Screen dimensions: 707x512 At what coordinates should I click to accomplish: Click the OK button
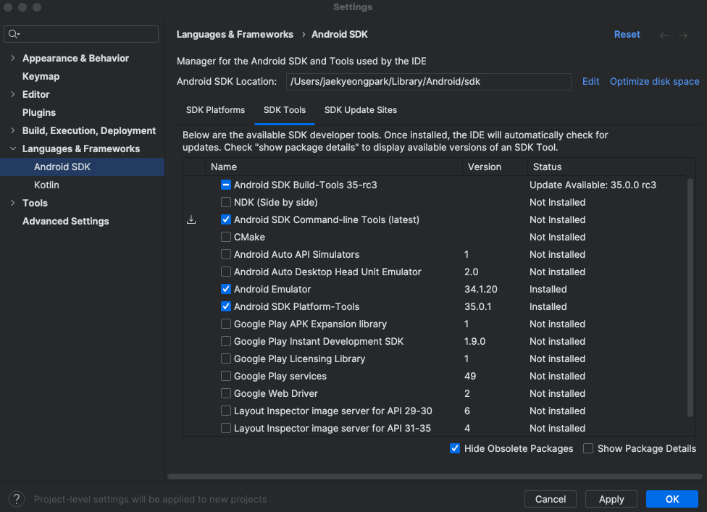click(672, 499)
